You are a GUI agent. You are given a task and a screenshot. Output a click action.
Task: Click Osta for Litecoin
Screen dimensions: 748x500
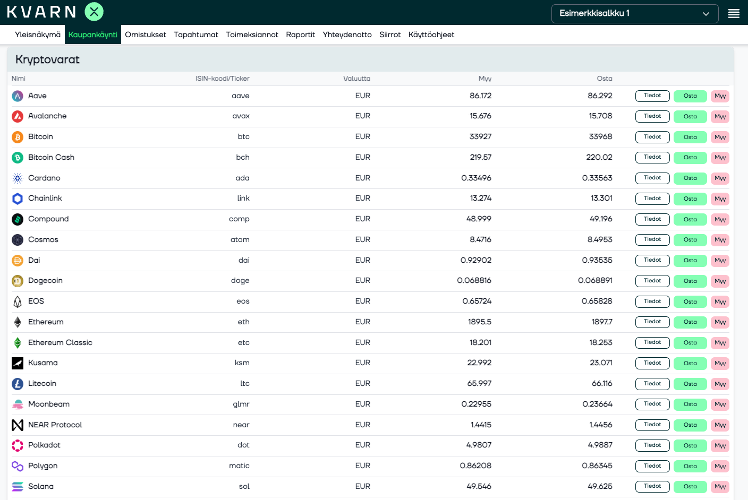(690, 384)
